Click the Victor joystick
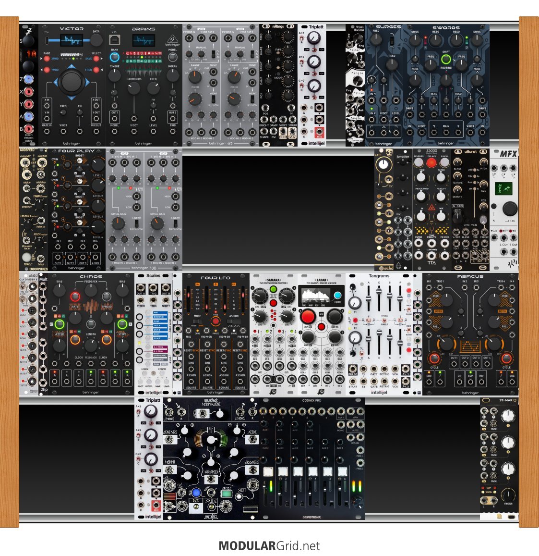This screenshot has width=539, height=556. [x=71, y=82]
